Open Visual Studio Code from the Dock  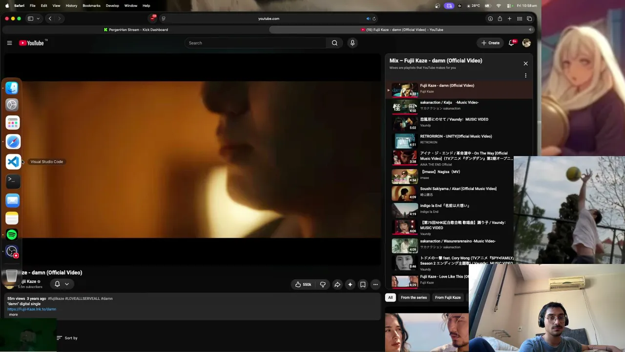pos(13,161)
